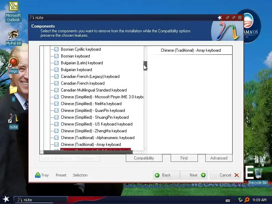Check Canadian Multilingual Standard keyboard box

coord(56,90)
